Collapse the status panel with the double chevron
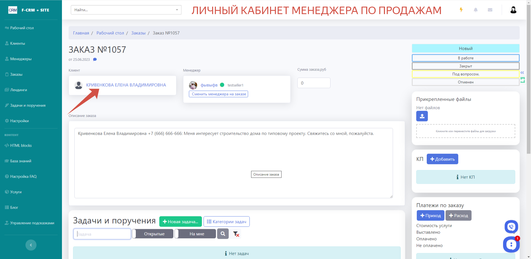This screenshot has height=259, width=531. click(522, 72)
